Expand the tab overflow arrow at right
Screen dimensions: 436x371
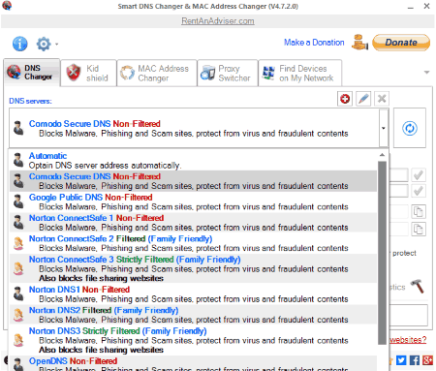pyautogui.click(x=426, y=73)
